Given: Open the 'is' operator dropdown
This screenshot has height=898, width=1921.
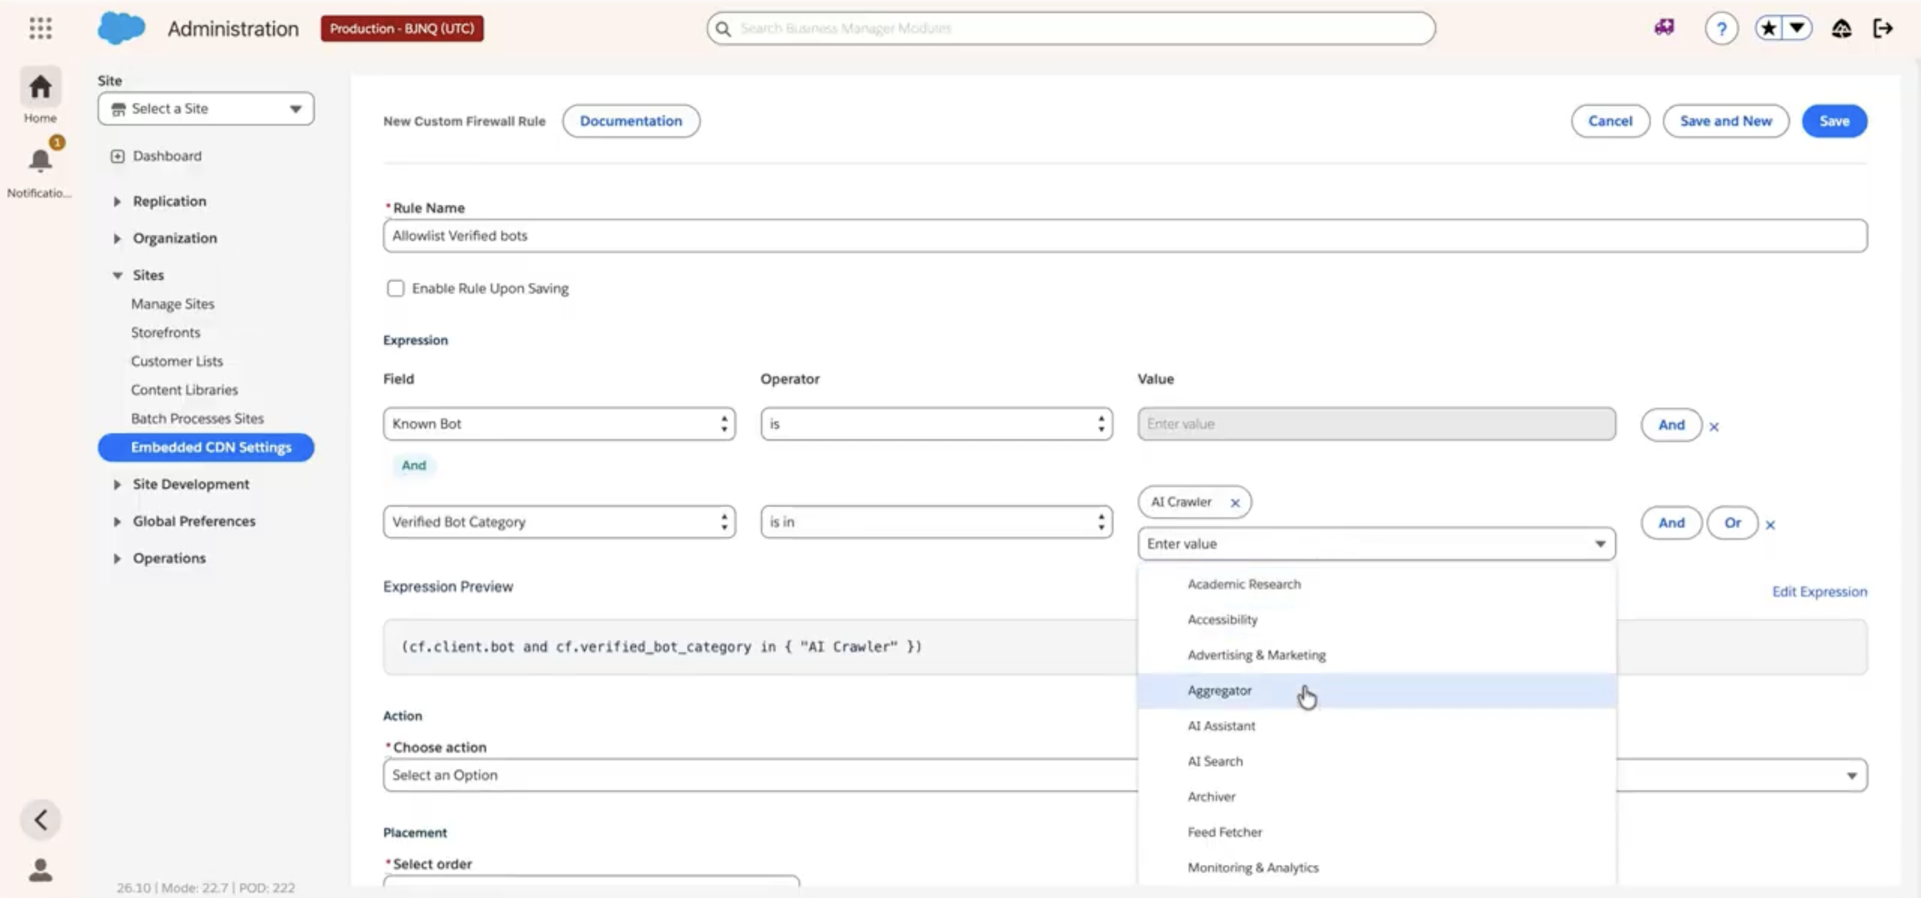Looking at the screenshot, I should (x=937, y=424).
